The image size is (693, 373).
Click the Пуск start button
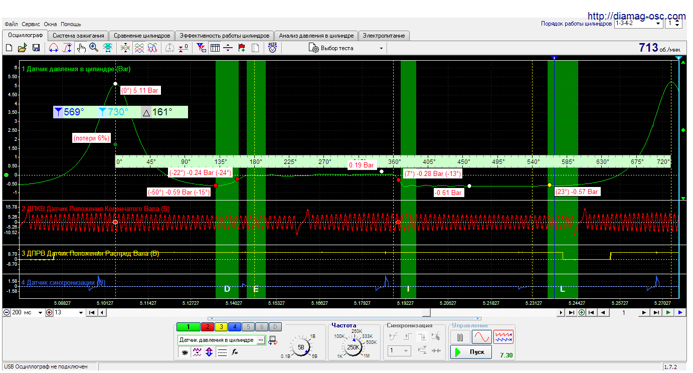[471, 352]
